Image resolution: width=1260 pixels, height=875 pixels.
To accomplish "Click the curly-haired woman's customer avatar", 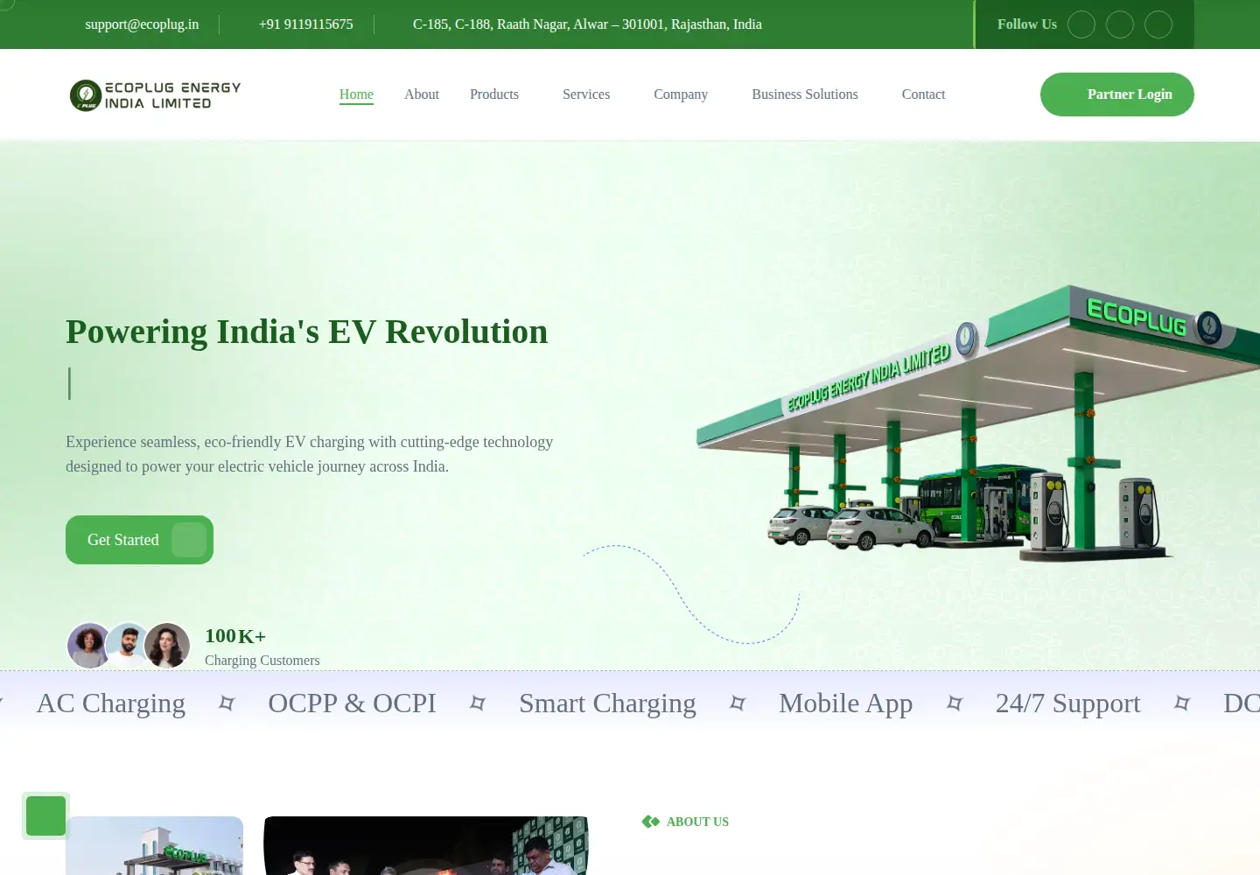I will click(x=89, y=646).
